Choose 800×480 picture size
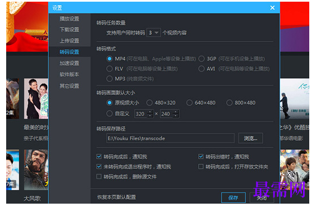Screen dimensions: 316x207 point(230,103)
